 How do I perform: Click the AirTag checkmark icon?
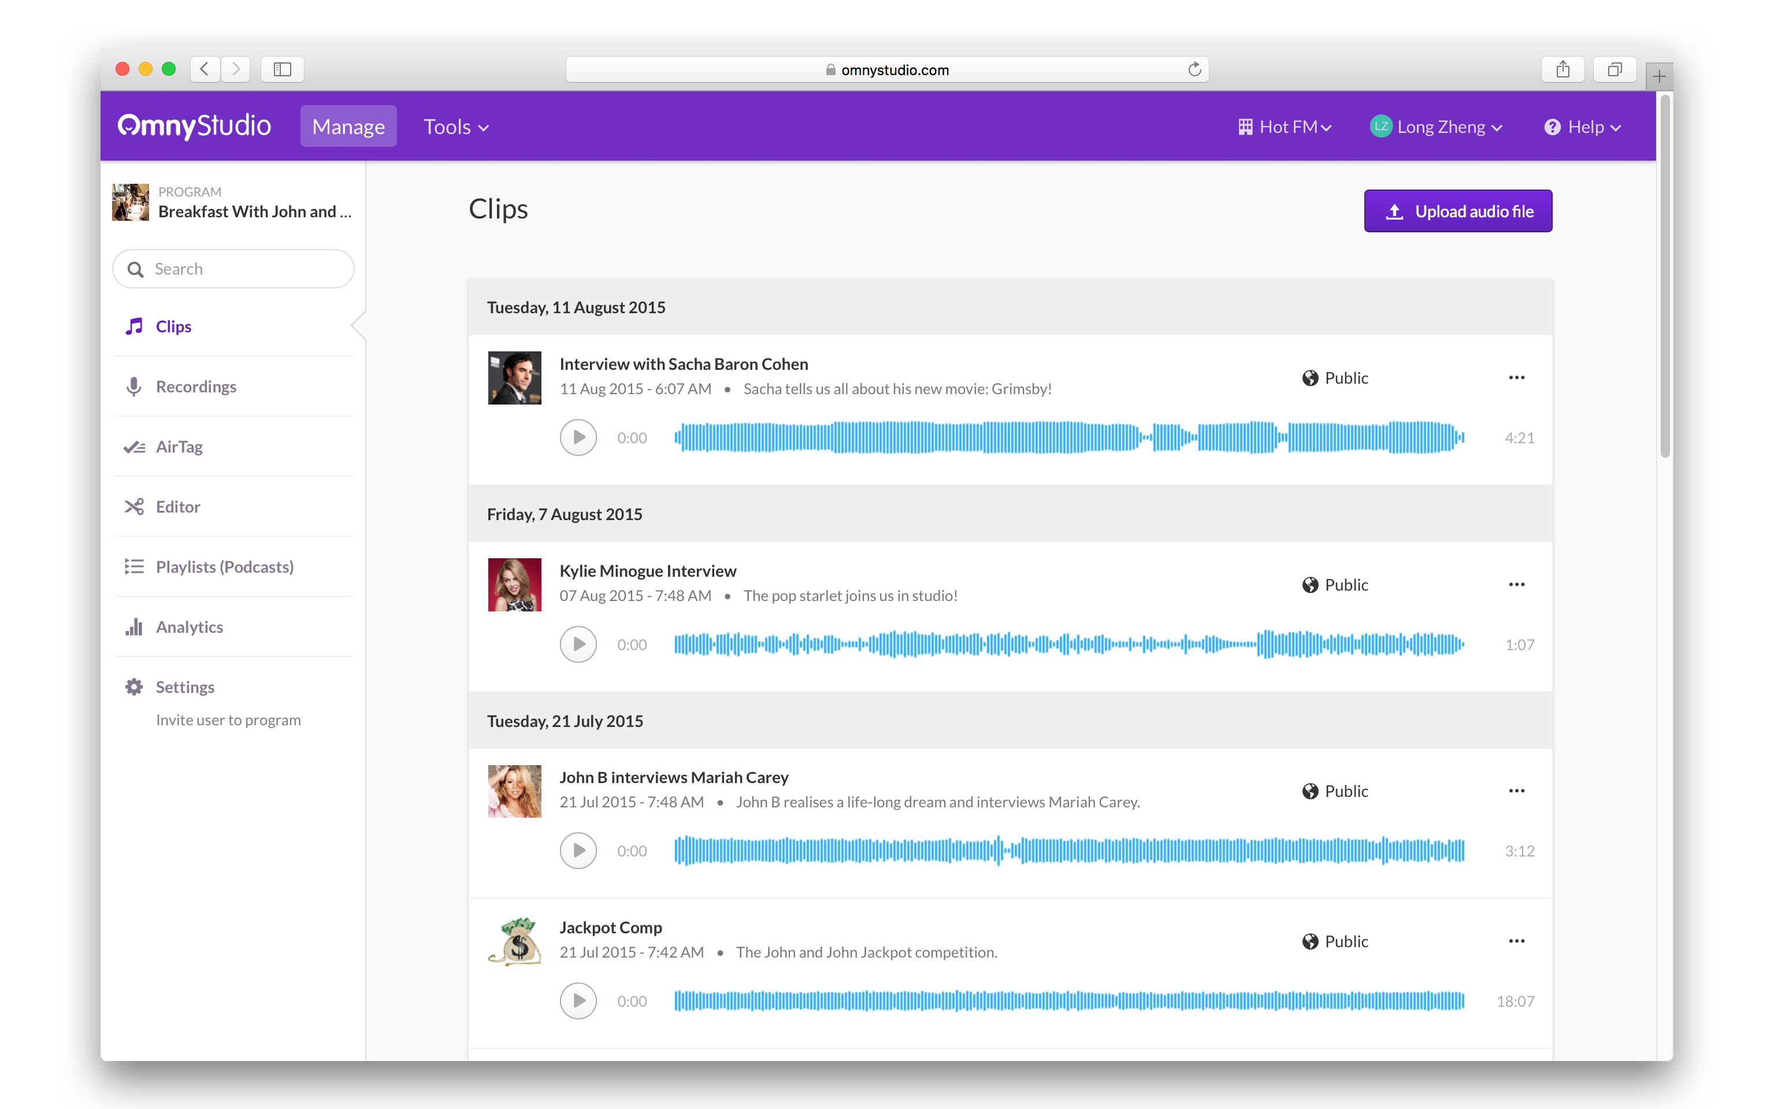point(133,447)
